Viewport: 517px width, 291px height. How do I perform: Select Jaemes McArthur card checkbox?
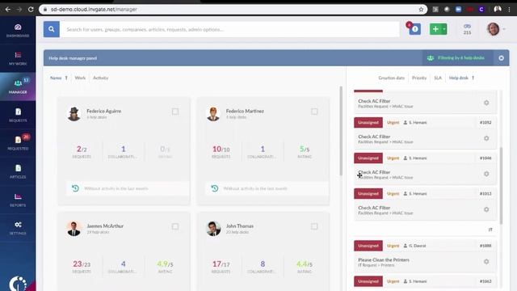tap(175, 226)
